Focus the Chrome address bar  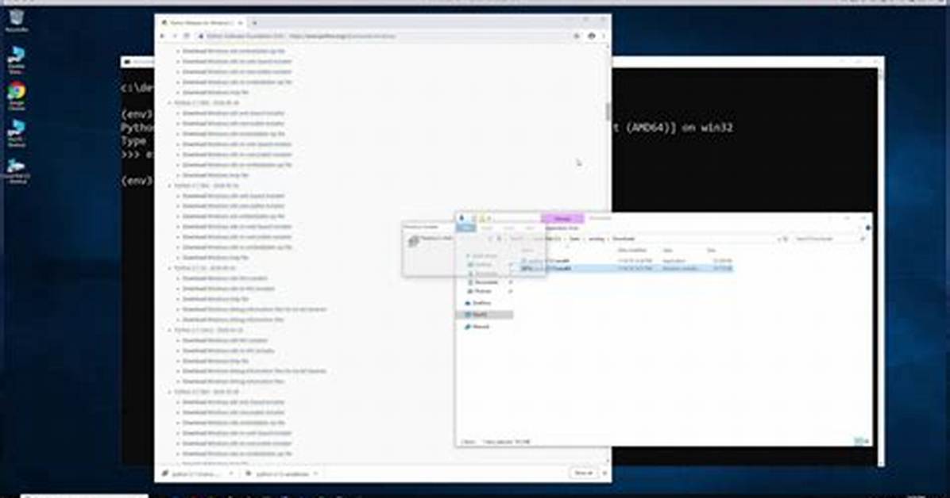pyautogui.click(x=384, y=36)
